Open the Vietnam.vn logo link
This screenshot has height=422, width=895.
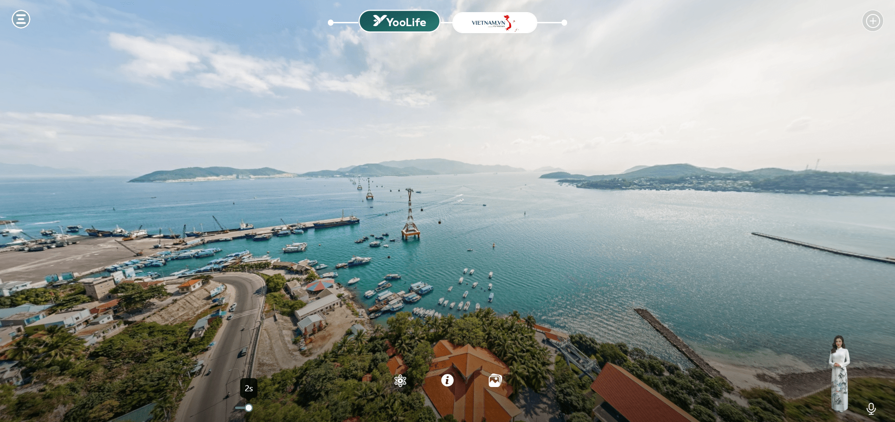494,22
